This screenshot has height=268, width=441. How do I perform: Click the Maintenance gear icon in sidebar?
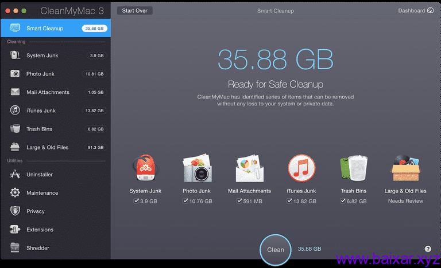pyautogui.click(x=15, y=192)
